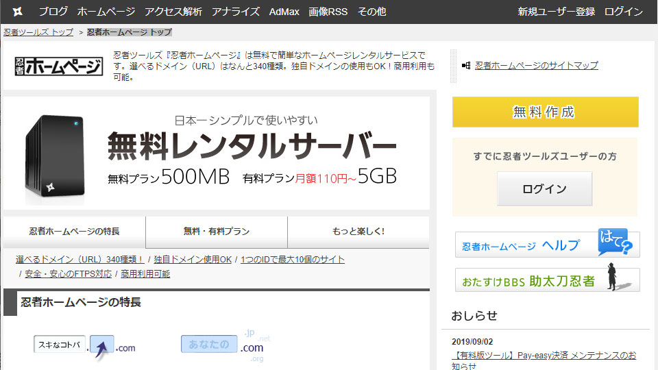The width and height of the screenshot is (658, 370).
Task: Click the はて？ speech bubble icon
Action: click(x=615, y=242)
